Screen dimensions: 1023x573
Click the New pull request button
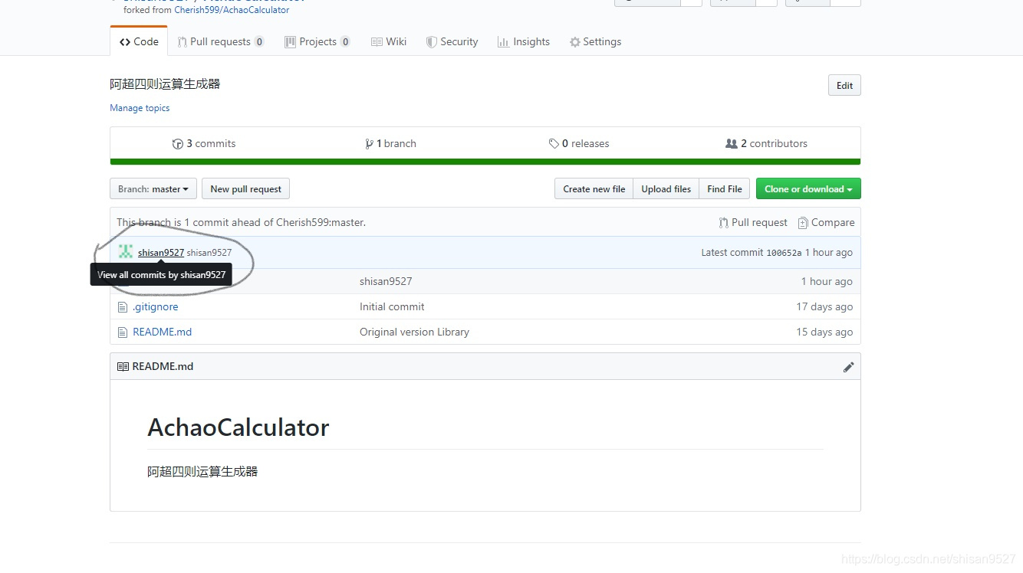[x=245, y=188]
